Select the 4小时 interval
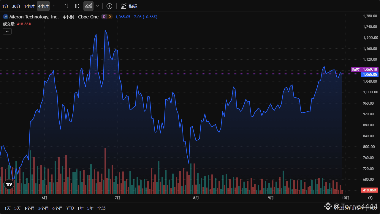 pyautogui.click(x=43, y=6)
